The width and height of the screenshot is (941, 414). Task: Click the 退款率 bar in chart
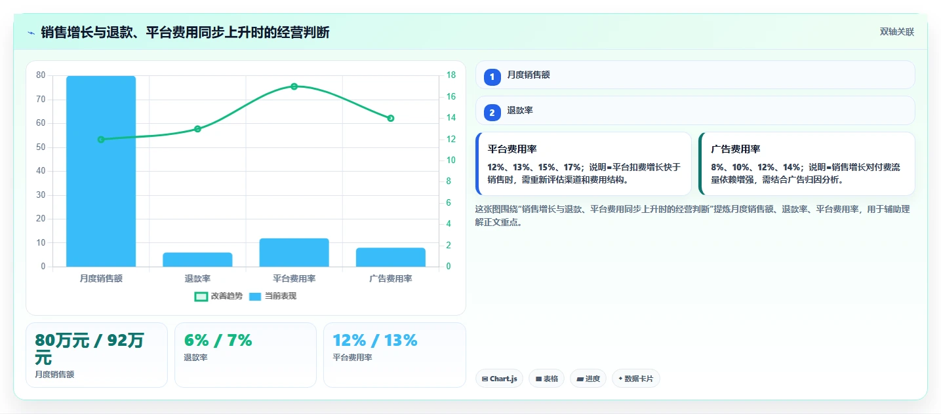point(197,259)
